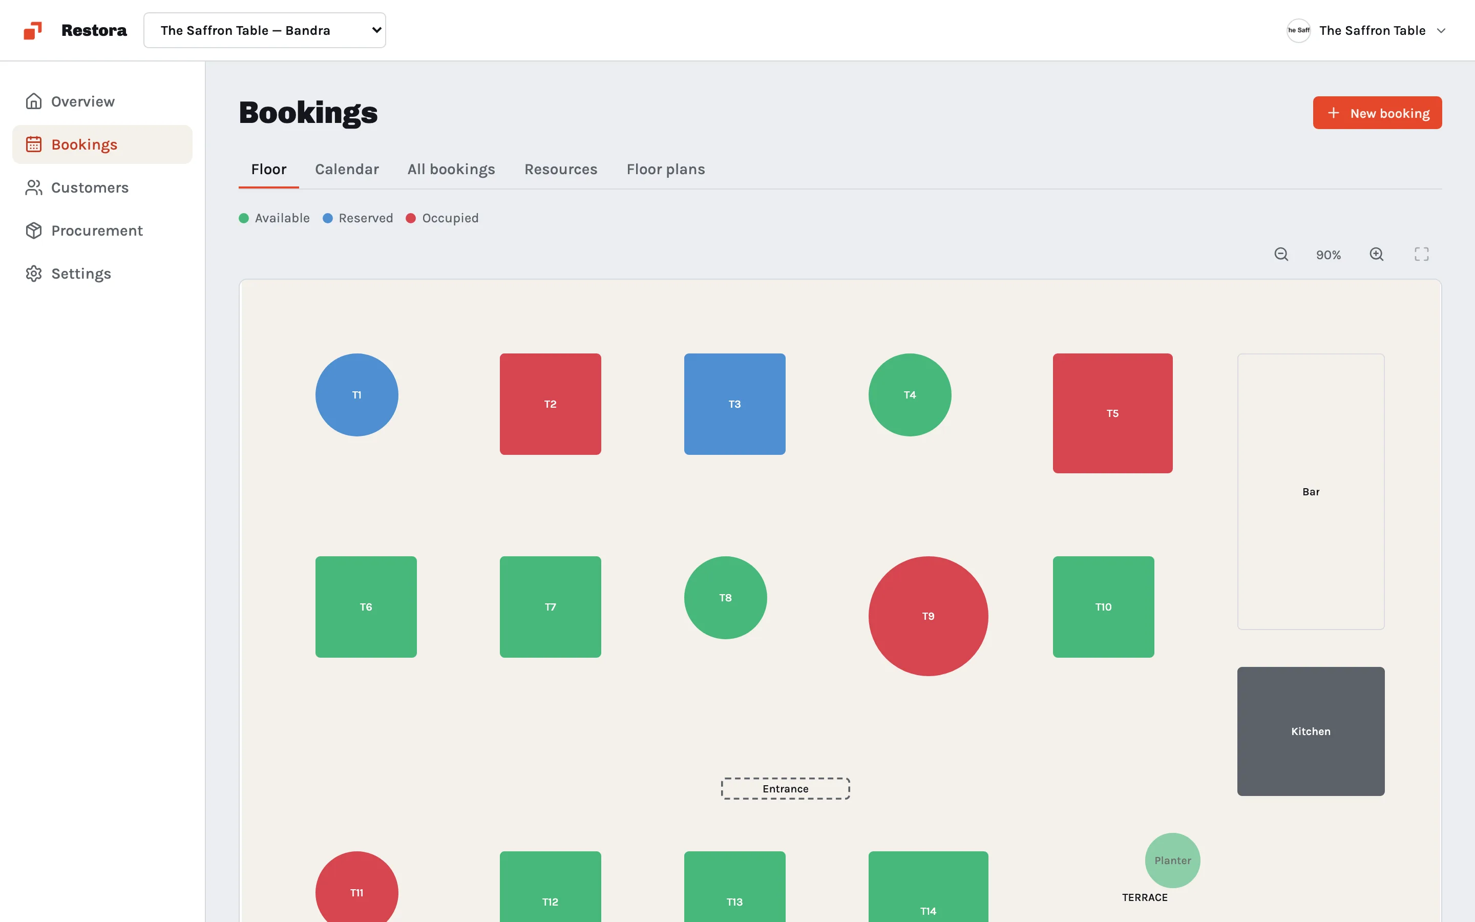Open the Resources tab
The width and height of the screenshot is (1475, 922).
(561, 170)
